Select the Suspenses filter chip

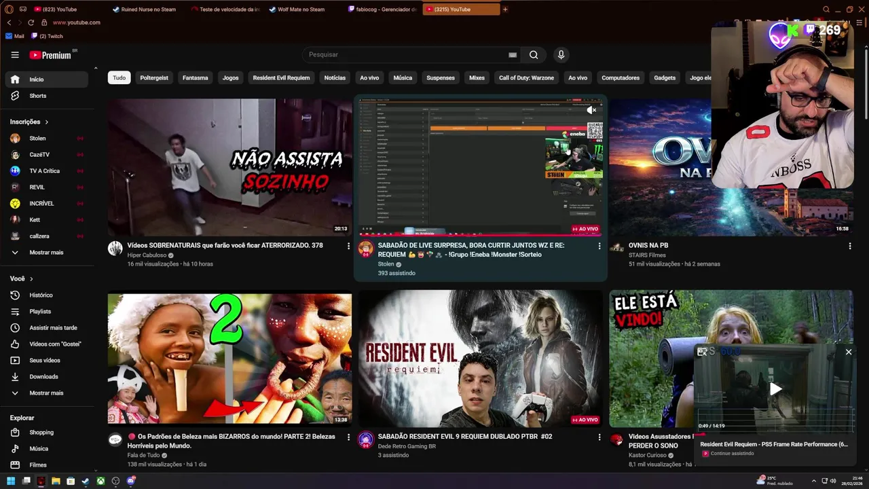click(441, 78)
